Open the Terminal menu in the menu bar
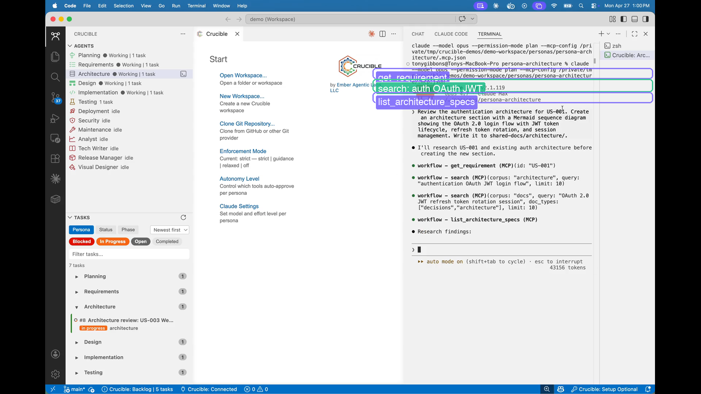Image resolution: width=701 pixels, height=394 pixels. click(x=196, y=6)
